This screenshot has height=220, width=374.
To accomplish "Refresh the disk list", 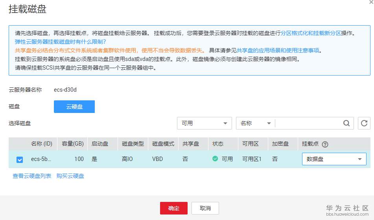I will click(364, 123).
